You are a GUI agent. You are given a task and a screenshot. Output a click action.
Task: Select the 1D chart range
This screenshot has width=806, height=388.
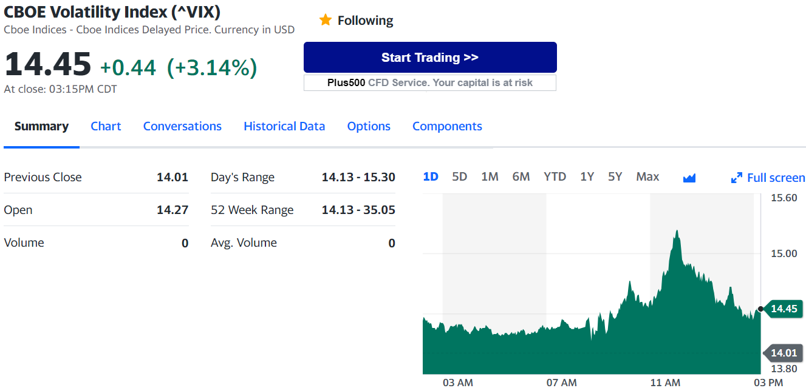coord(431,176)
